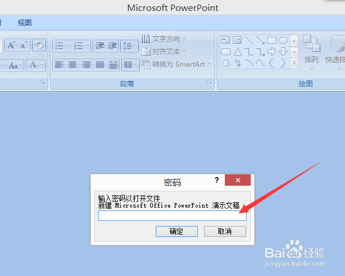Click 取消 to cancel the password dialog
345x276 pixels.
[225, 231]
